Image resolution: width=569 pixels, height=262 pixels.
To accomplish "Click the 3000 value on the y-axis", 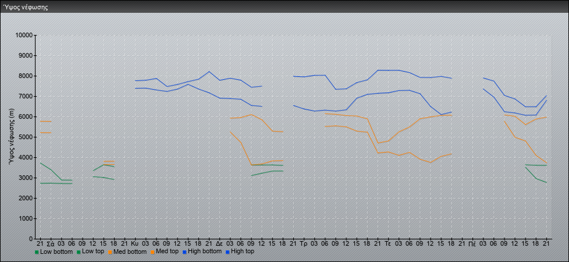I will [26, 178].
